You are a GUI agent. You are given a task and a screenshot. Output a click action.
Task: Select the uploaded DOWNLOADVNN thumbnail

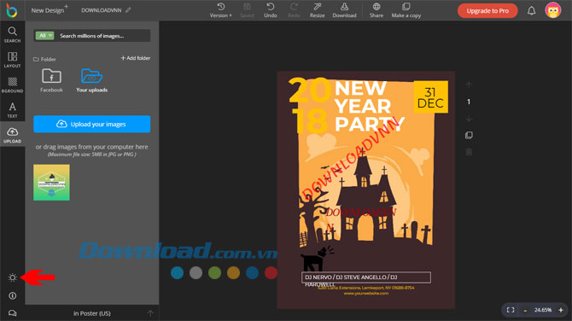51,183
